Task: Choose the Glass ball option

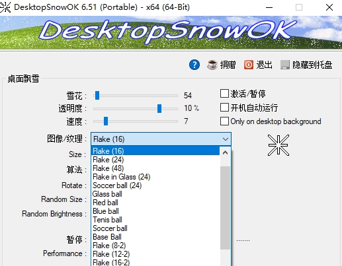Action: [155, 194]
